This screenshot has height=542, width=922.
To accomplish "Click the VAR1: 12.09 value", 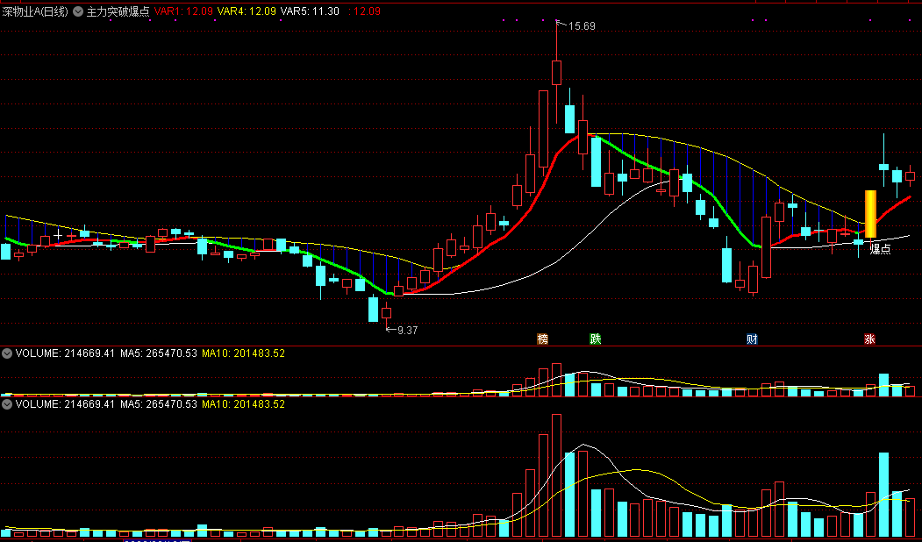I will point(183,11).
